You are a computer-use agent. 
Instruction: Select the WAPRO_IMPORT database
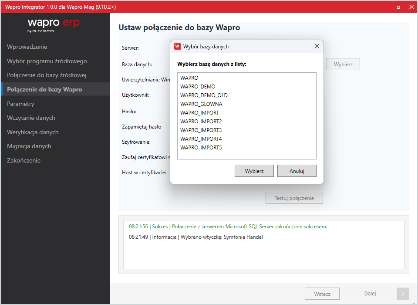click(199, 113)
